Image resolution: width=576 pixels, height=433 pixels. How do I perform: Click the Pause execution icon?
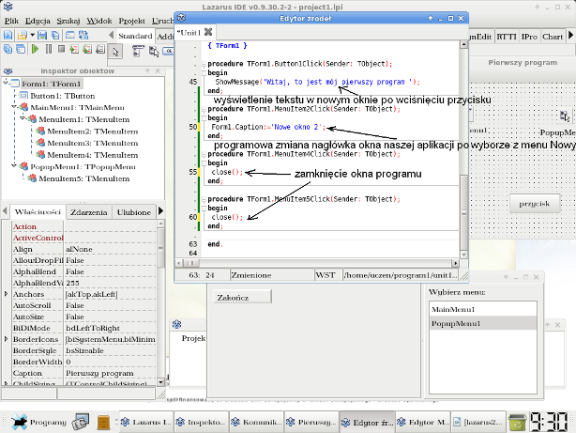[49, 49]
